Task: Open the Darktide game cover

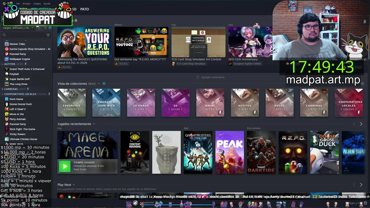Action: [261, 153]
